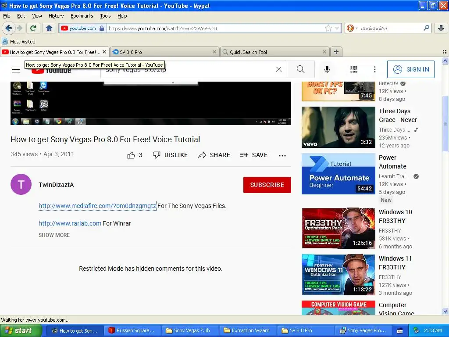Open the browser home page icon
Viewport: 449px width, 337px height.
pos(49,28)
